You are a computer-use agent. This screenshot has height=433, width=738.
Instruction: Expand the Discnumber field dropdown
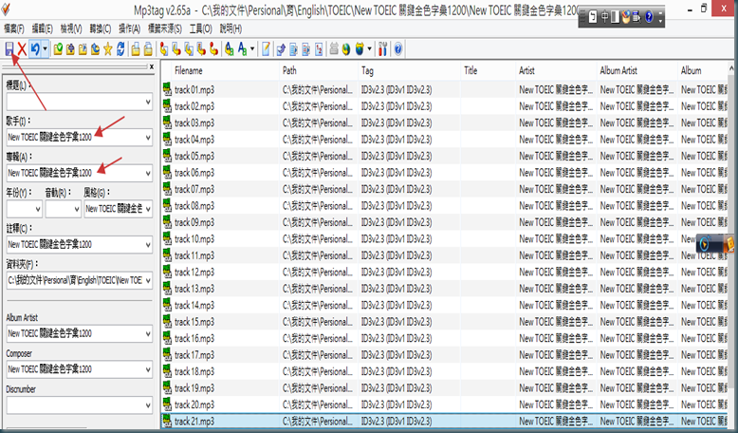point(148,405)
